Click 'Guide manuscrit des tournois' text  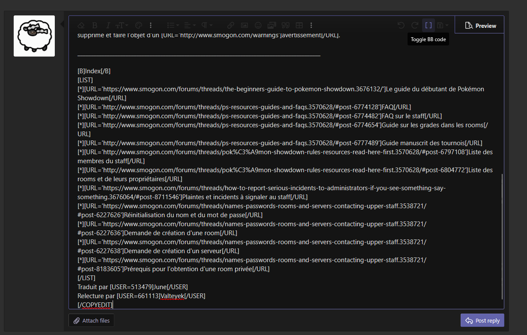423,143
